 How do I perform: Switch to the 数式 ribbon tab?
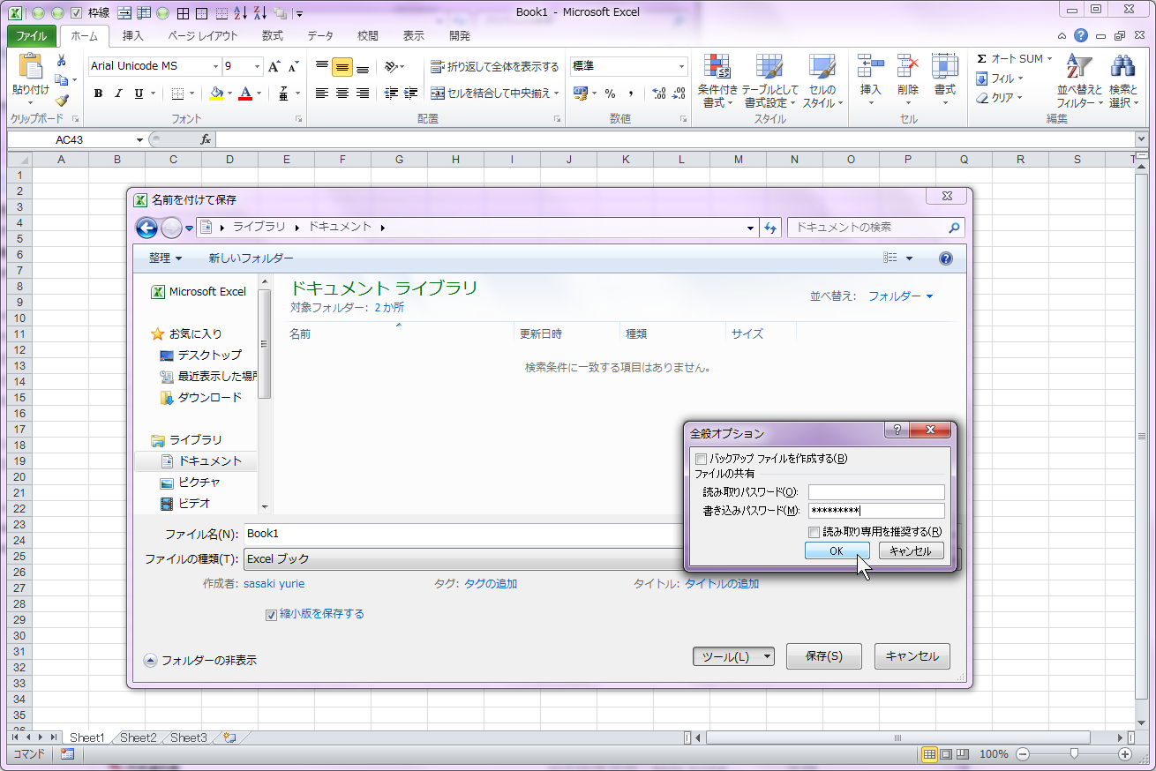[272, 36]
